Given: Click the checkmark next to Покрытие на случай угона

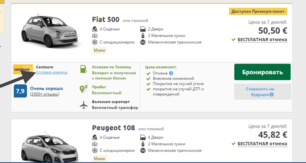Looking at the screenshot, I should [148, 84].
